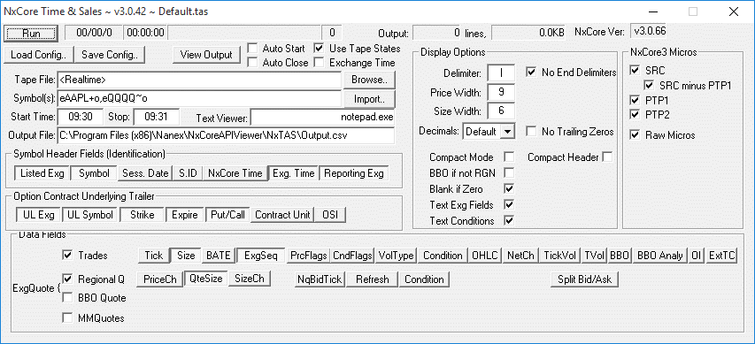Enable the Auto Close checkbox

pos(252,63)
